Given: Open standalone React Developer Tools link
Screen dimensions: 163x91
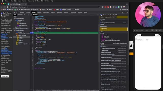Looking at the screenshot, I should (x=6, y=51).
